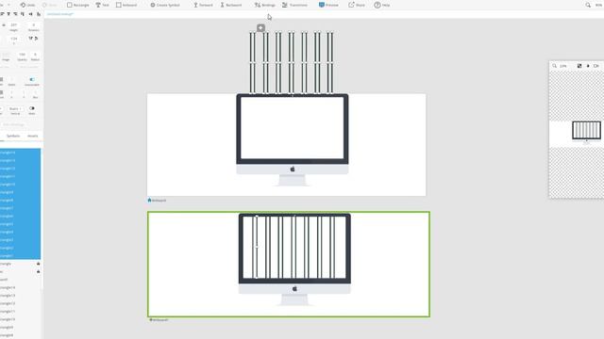Click the navigator zoom percentage value
This screenshot has width=604, height=339.
(x=563, y=66)
